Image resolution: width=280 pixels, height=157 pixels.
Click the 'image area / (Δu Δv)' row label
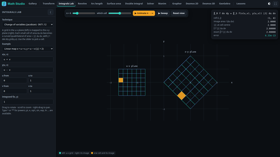(224, 21)
